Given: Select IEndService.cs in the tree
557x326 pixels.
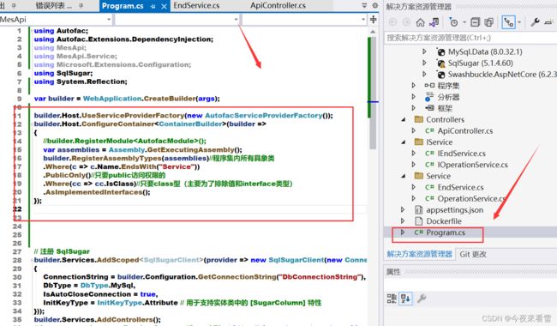Looking at the screenshot, I should (x=461, y=154).
